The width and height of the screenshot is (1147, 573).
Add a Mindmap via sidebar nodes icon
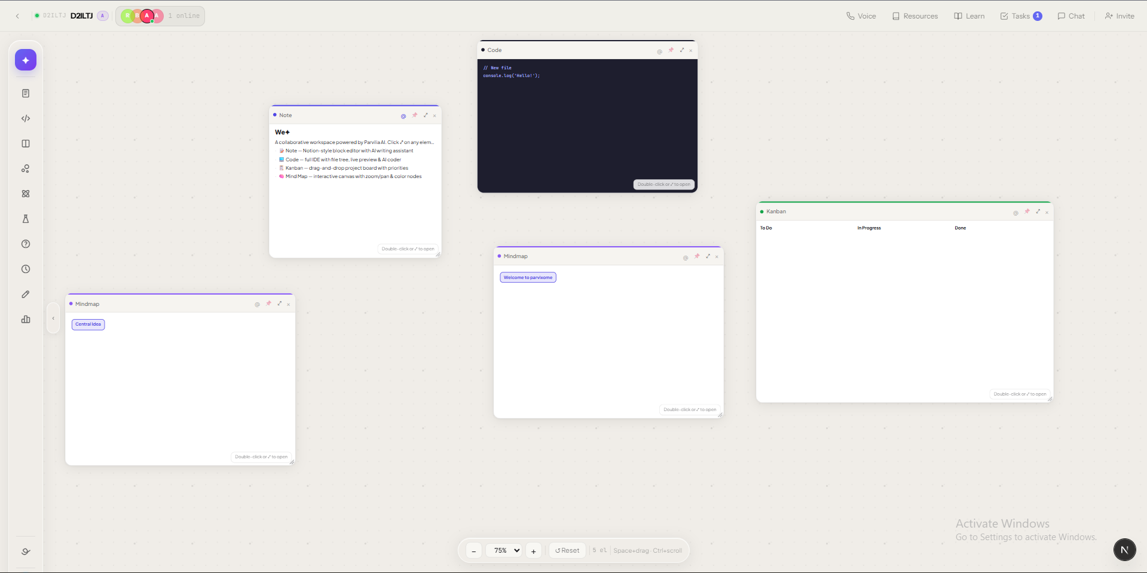pyautogui.click(x=26, y=168)
